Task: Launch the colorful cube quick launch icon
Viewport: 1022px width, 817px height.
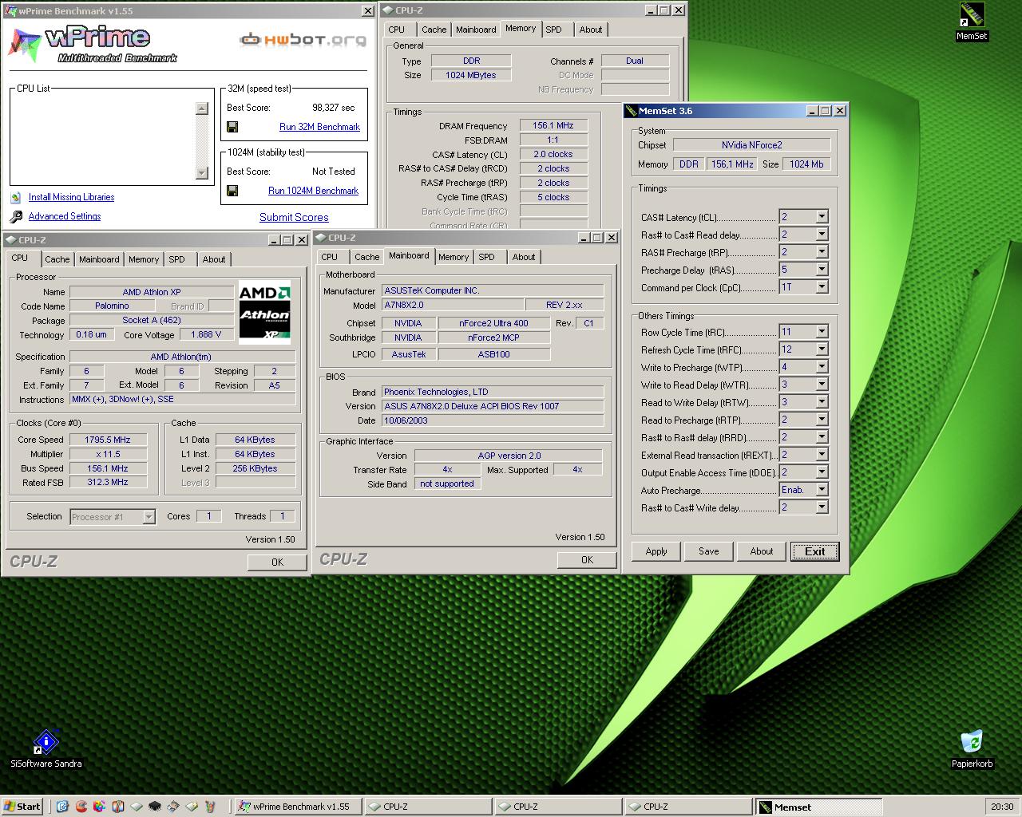Action: pos(99,807)
